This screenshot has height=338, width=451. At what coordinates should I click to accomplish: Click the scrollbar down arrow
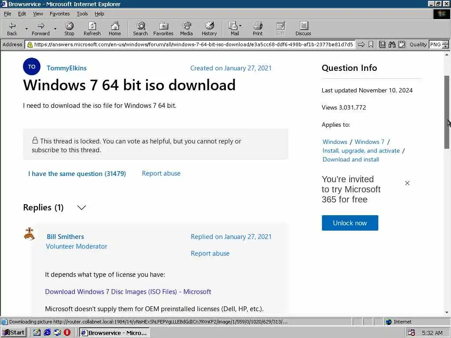click(447, 312)
